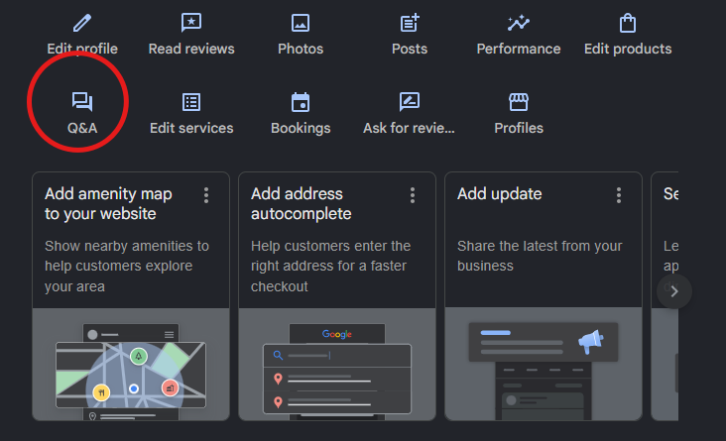Click the Read reviews label
Image resolution: width=726 pixels, height=441 pixels.
191,49
